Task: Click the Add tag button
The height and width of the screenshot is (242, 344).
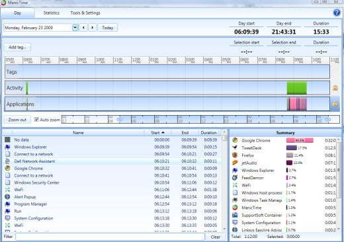Action: pos(17,47)
